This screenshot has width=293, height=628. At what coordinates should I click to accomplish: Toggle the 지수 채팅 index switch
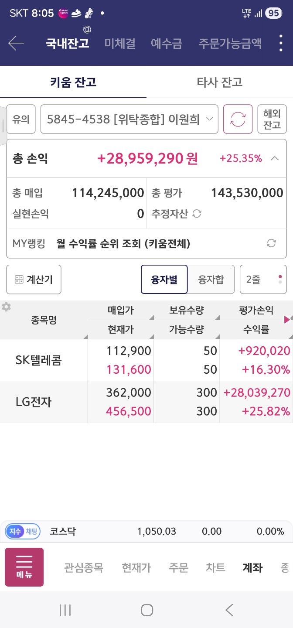22,531
